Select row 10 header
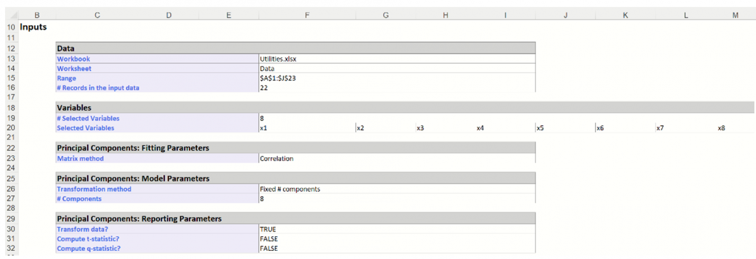Image resolution: width=756 pixels, height=259 pixels. (11, 27)
